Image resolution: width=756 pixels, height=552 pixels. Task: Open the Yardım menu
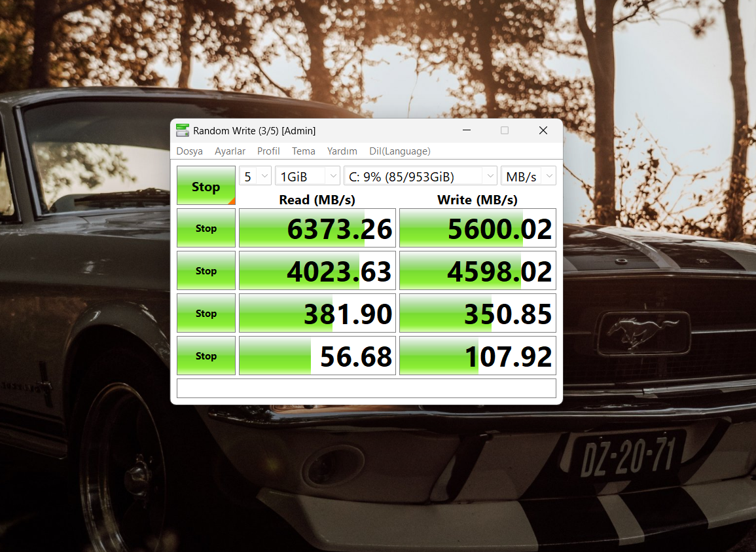[342, 151]
